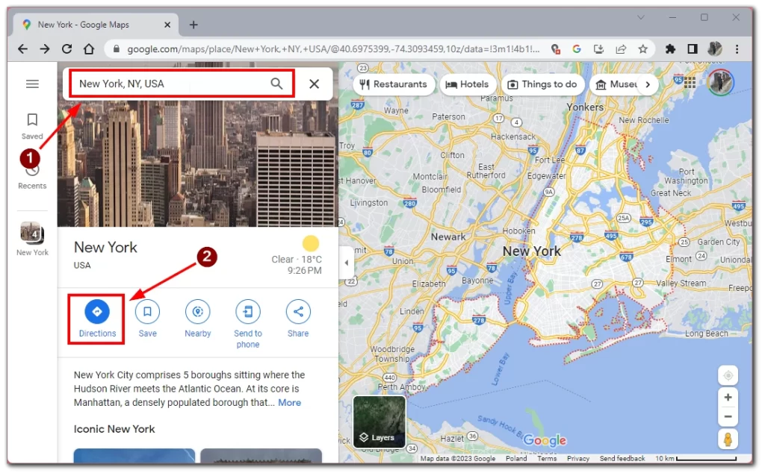The image size is (765, 476).
Task: Close the New York - Google Maps tab
Action: pos(167,25)
